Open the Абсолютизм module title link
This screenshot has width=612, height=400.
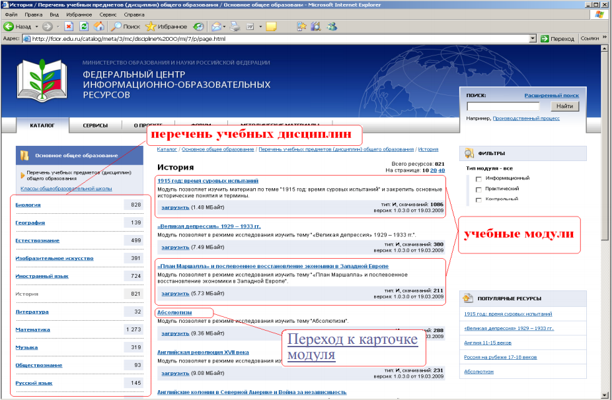coord(174,312)
